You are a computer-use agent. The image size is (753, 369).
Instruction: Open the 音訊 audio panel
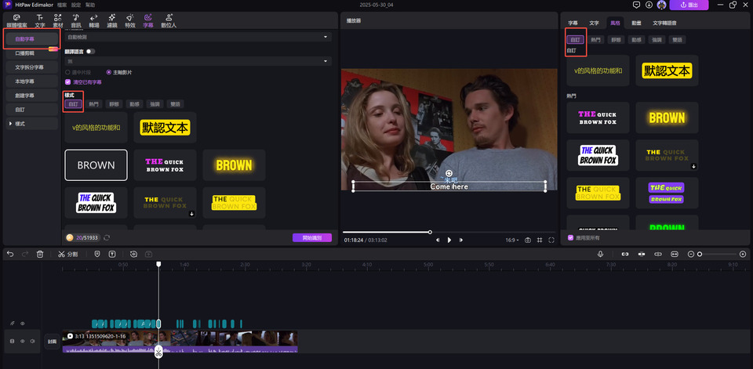(x=76, y=20)
